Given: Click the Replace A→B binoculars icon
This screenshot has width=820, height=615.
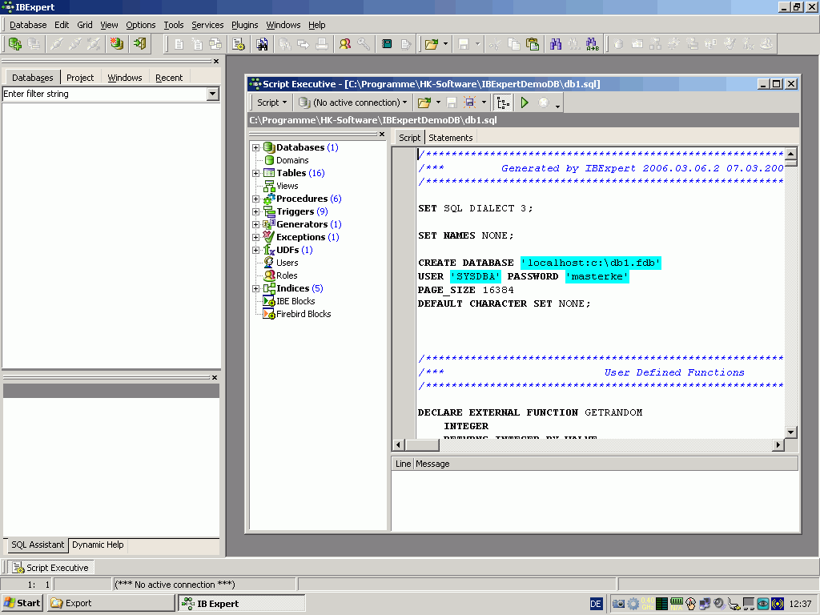Looking at the screenshot, I should coord(592,45).
